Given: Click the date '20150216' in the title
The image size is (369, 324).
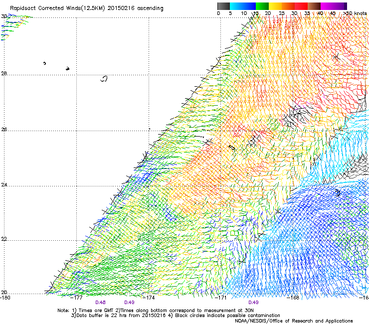Looking at the screenshot, I should point(121,8).
